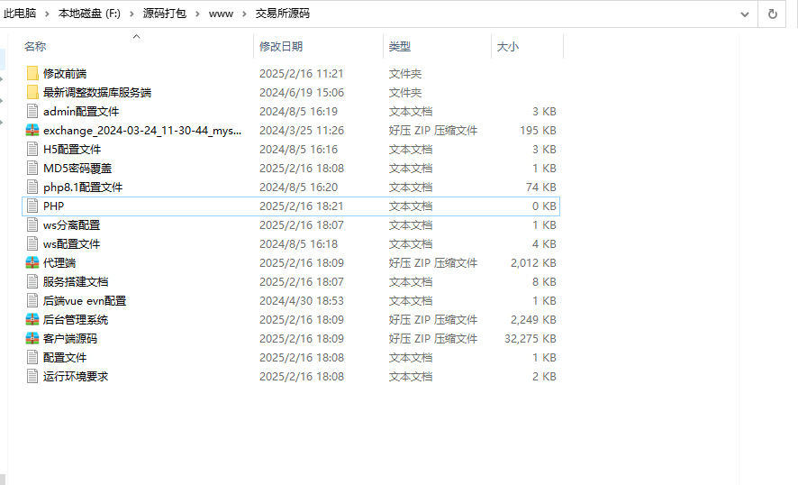798x485 pixels.
Task: Open the address bar history dropdown
Action: tap(744, 14)
